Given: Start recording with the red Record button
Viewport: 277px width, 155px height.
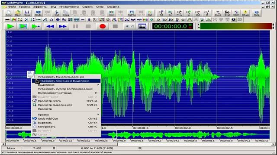Looking at the screenshot, I should (x=103, y=26).
